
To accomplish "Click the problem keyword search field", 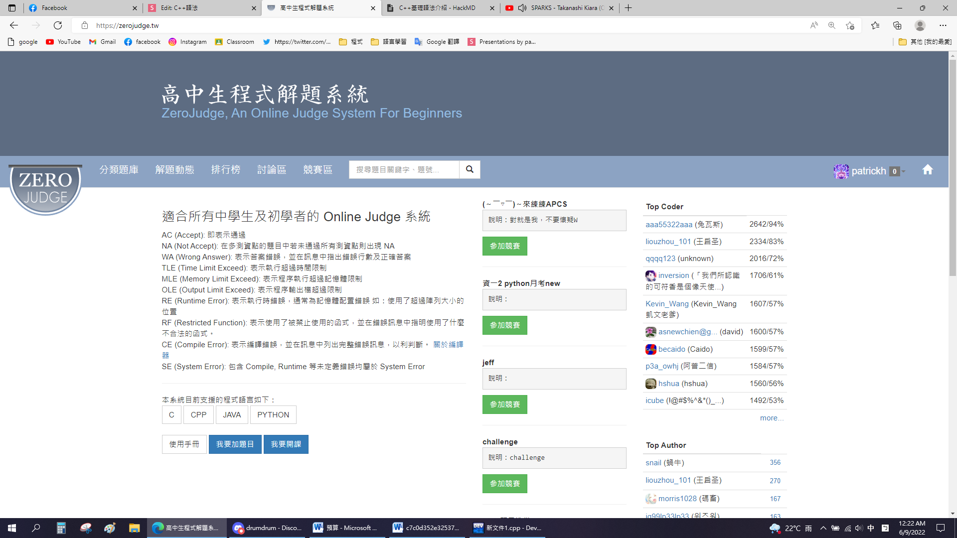I will tap(404, 169).
